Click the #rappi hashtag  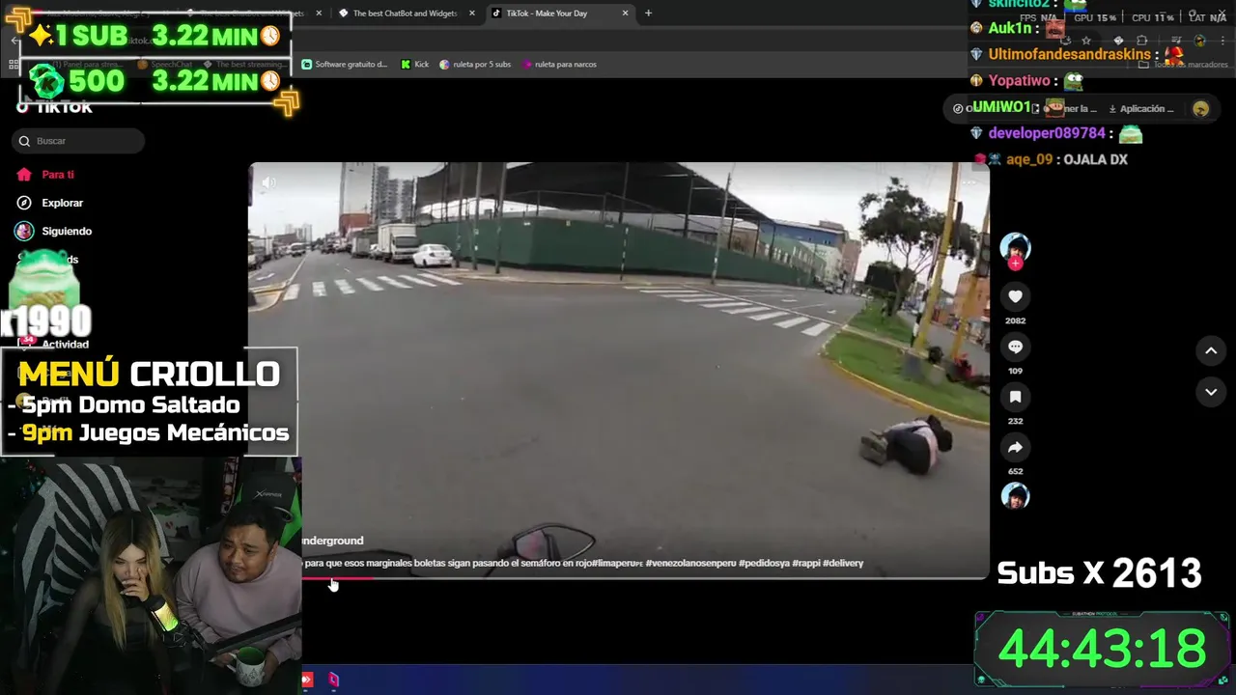806,563
